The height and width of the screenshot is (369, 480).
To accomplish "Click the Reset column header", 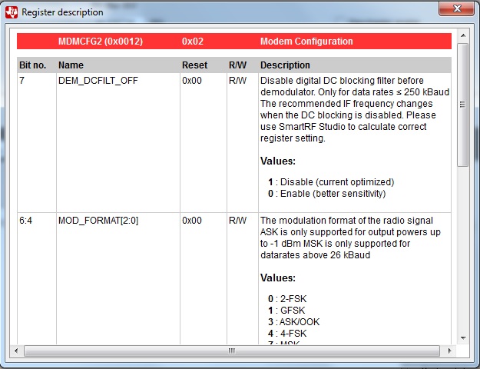I will click(194, 65).
